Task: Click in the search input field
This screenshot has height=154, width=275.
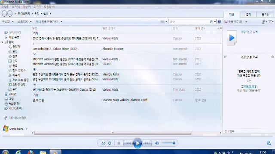Action: (189, 21)
